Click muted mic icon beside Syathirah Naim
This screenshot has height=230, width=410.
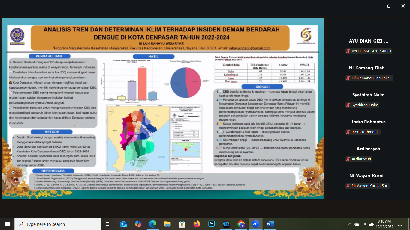[348, 105]
